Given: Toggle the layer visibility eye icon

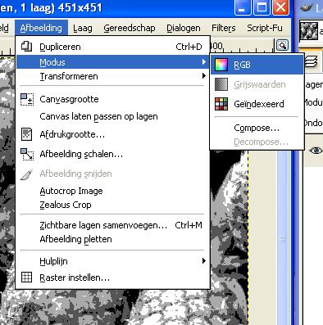Looking at the screenshot, I should point(316,151).
